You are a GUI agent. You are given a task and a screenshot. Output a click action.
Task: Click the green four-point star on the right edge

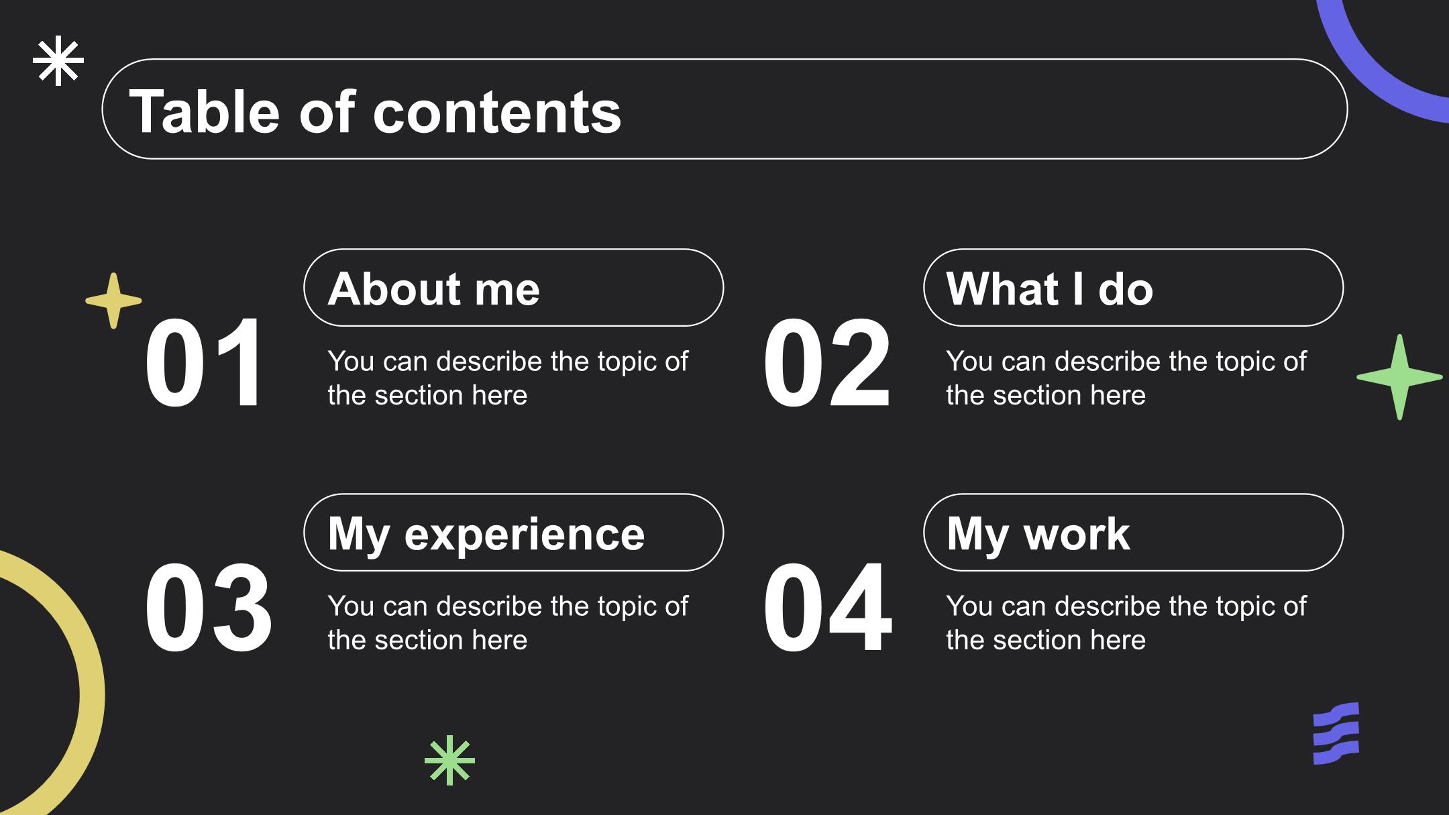tap(1399, 377)
